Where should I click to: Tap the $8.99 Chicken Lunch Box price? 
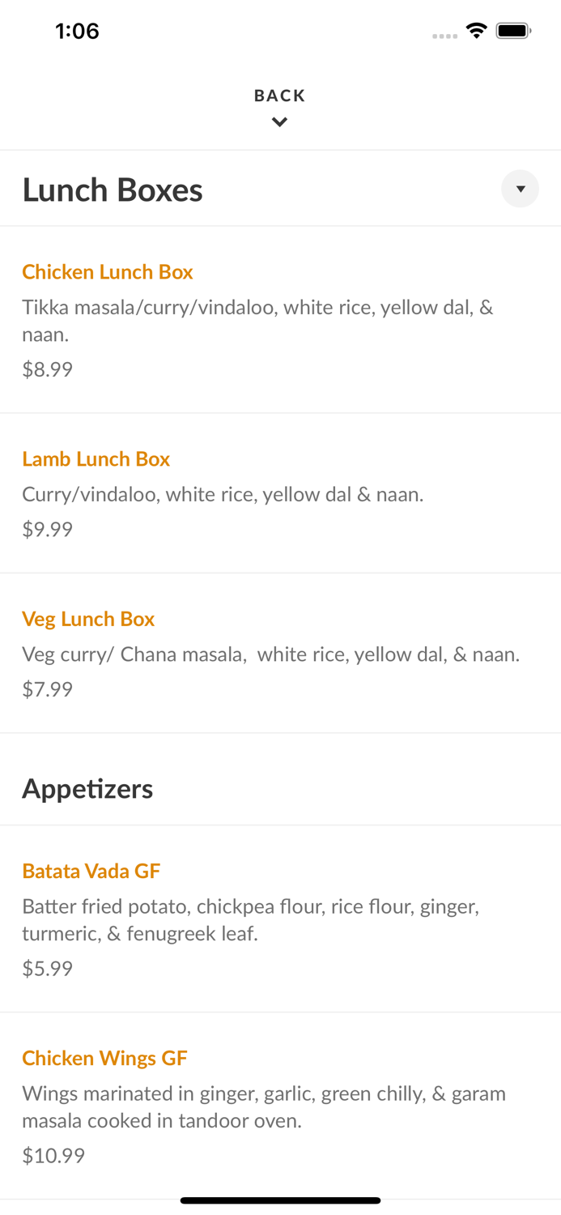(x=48, y=369)
